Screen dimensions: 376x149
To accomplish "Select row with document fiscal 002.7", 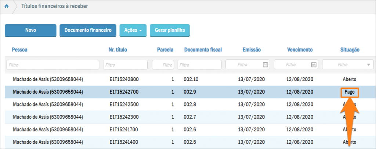I will tap(191, 117).
